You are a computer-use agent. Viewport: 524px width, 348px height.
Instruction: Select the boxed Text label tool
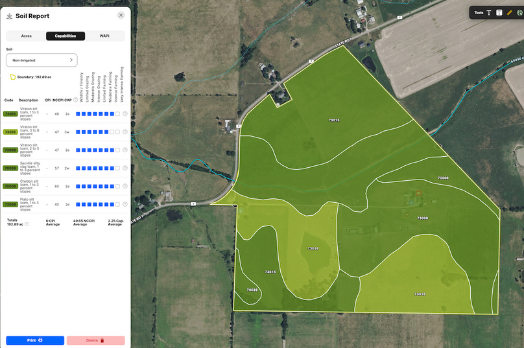pos(499,12)
